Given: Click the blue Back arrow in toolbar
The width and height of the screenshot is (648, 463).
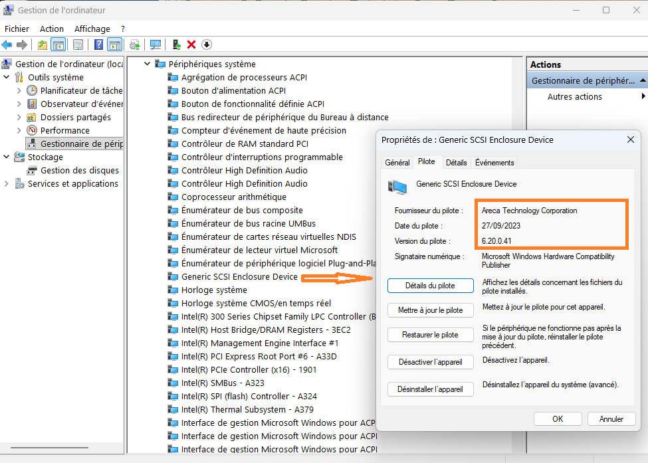Looking at the screenshot, I should 7,45.
